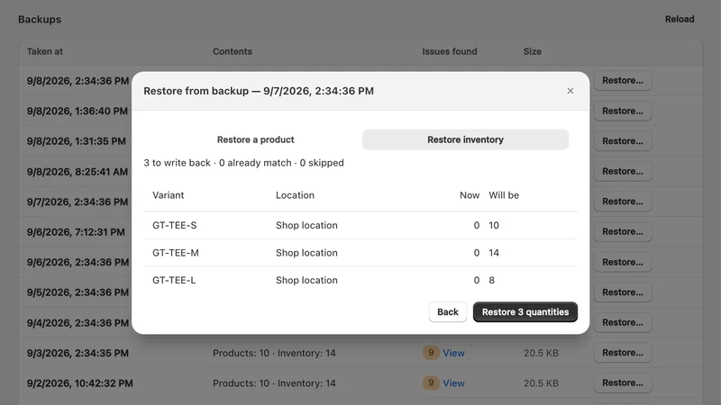Image resolution: width=721 pixels, height=405 pixels.
Task: Click the Will be column header
Action: 504,195
